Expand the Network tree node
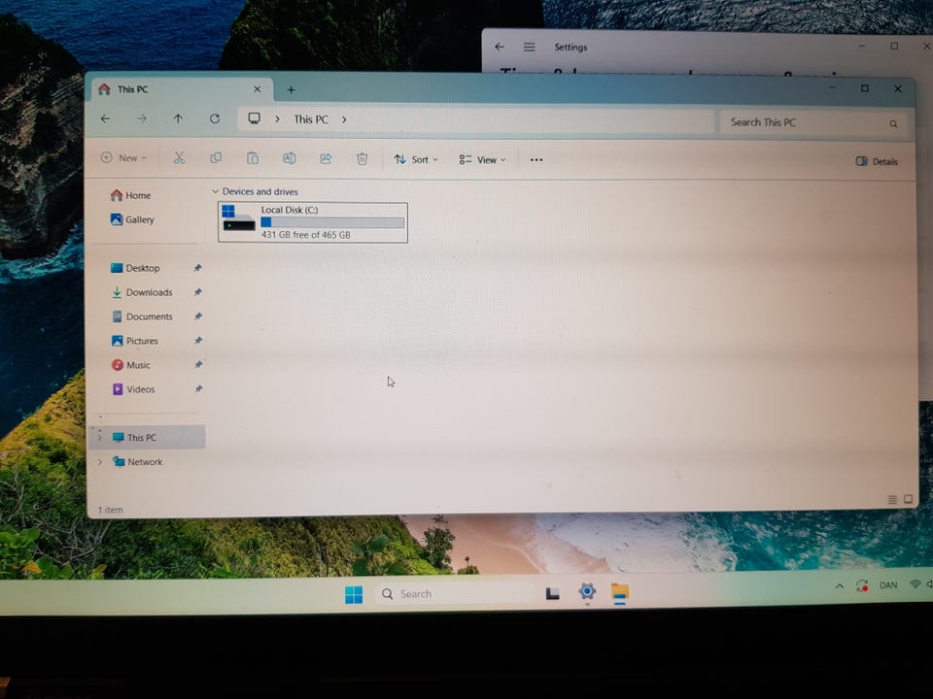Image resolution: width=933 pixels, height=699 pixels. [100, 462]
